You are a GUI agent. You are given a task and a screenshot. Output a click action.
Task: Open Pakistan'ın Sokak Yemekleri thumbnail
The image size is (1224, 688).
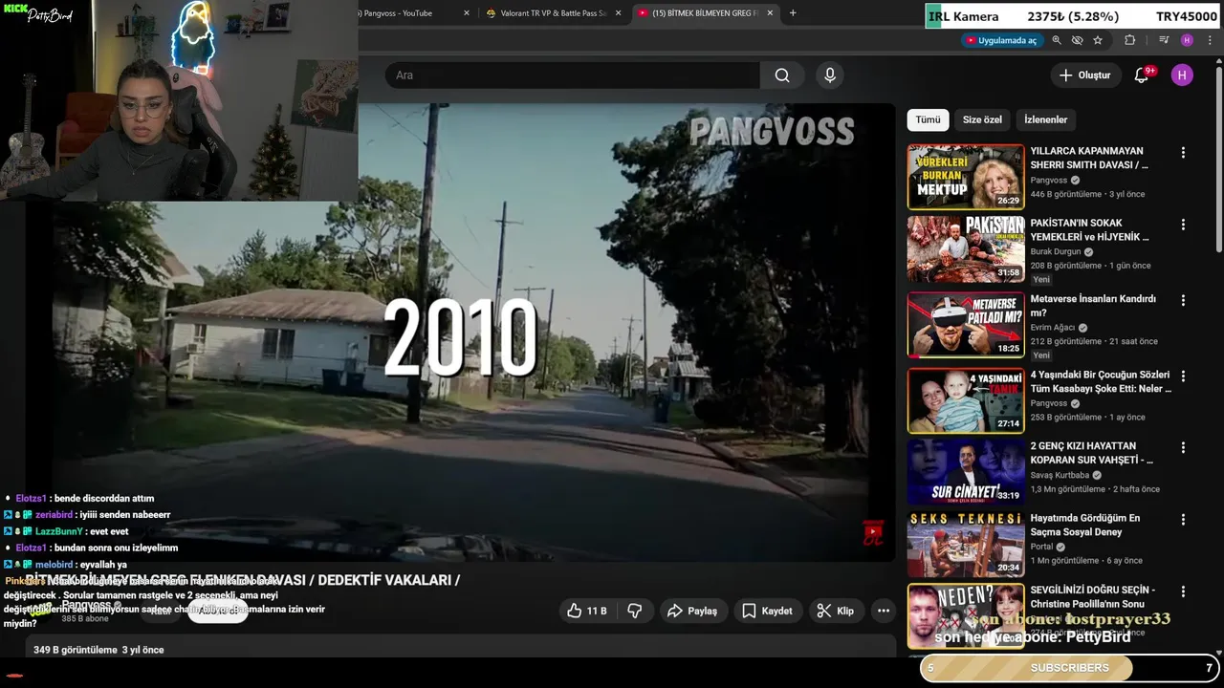[x=966, y=248]
